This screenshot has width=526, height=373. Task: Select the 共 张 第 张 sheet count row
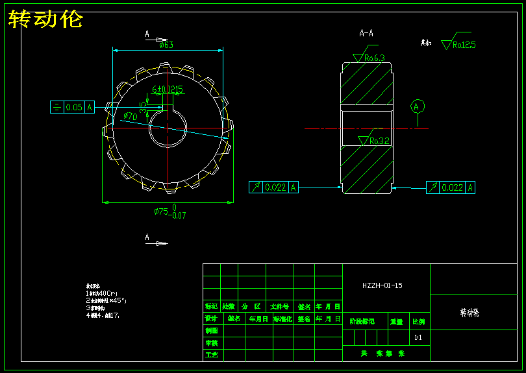point(386,354)
